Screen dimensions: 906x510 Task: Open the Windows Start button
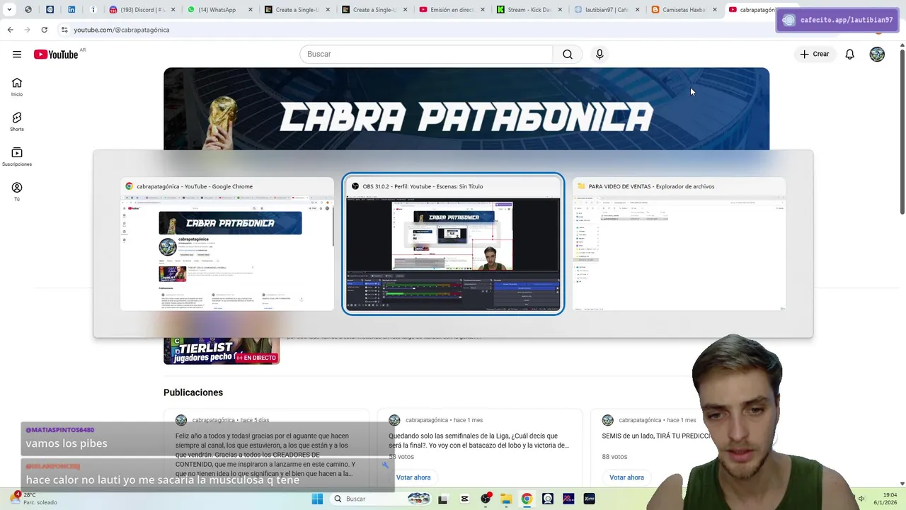317,499
